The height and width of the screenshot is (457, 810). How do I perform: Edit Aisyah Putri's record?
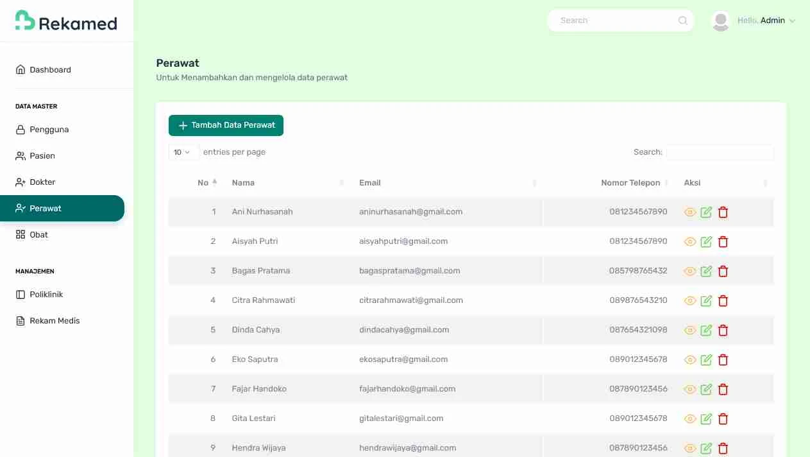click(x=706, y=242)
